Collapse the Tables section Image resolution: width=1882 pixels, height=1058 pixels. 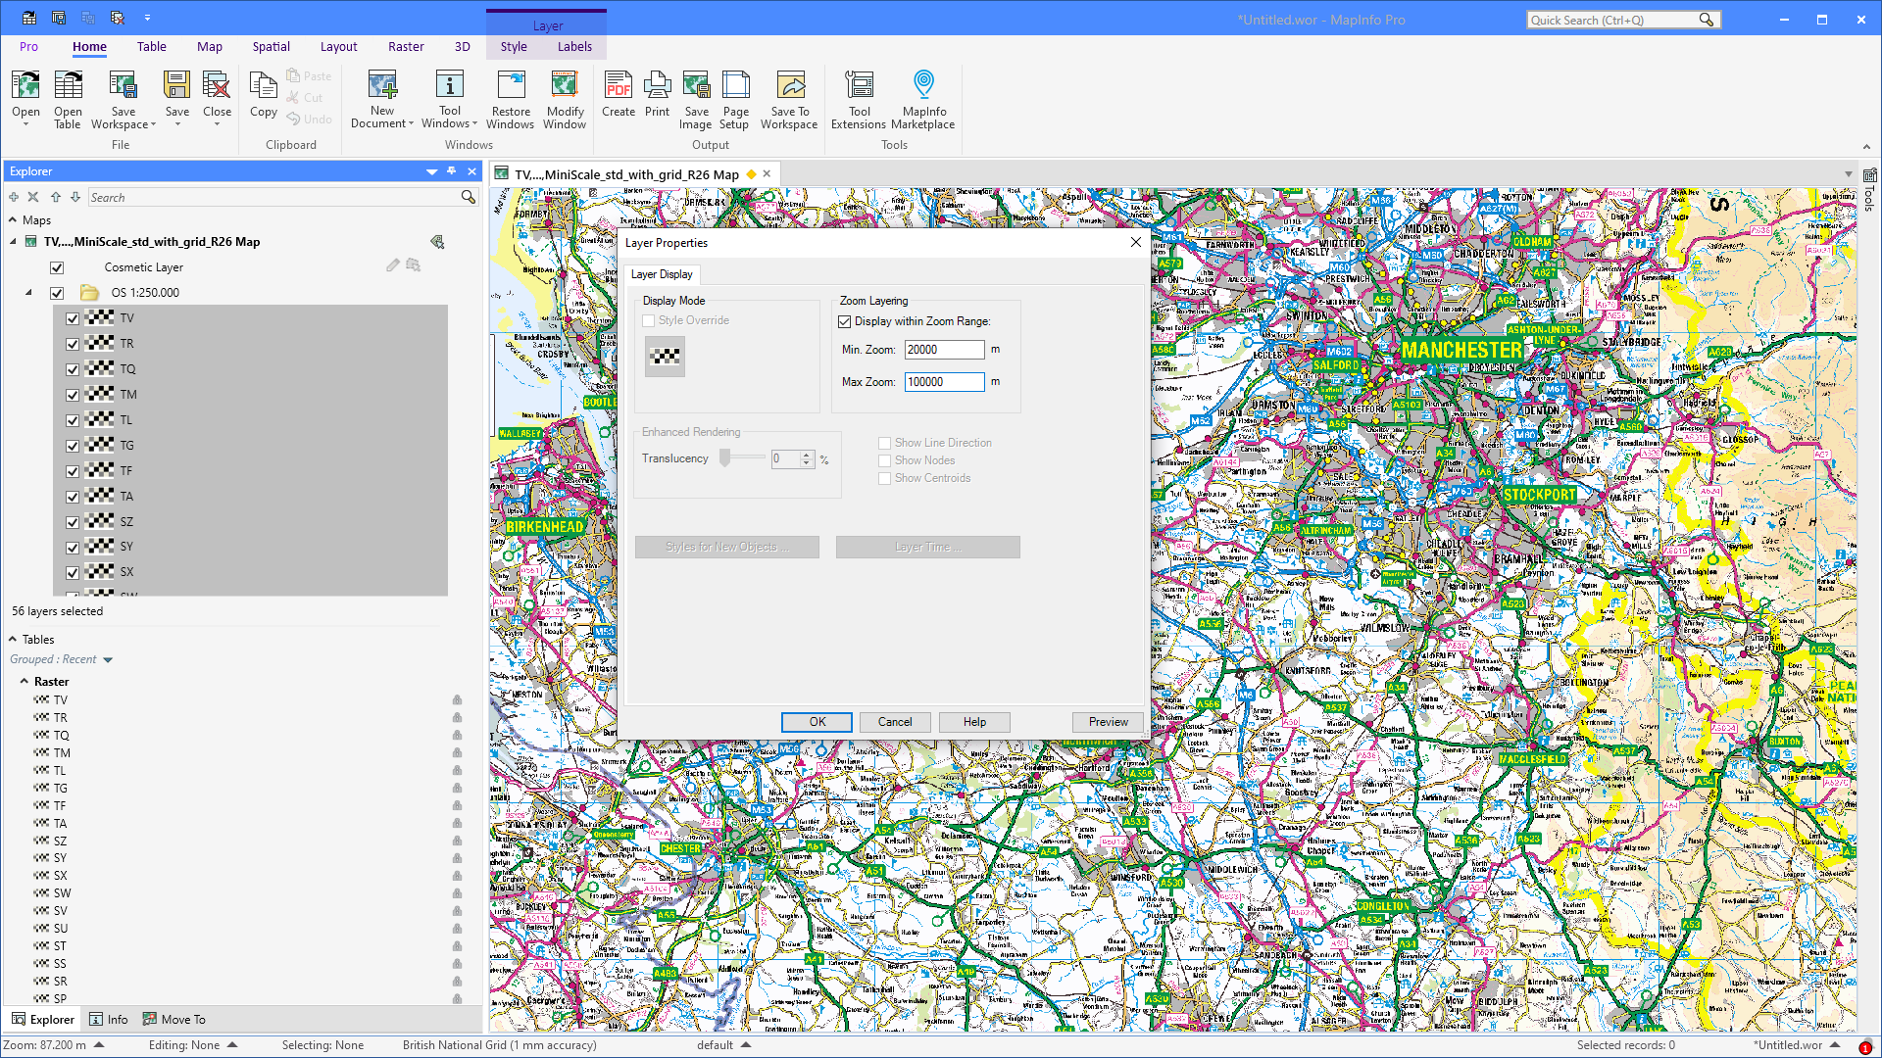[13, 639]
